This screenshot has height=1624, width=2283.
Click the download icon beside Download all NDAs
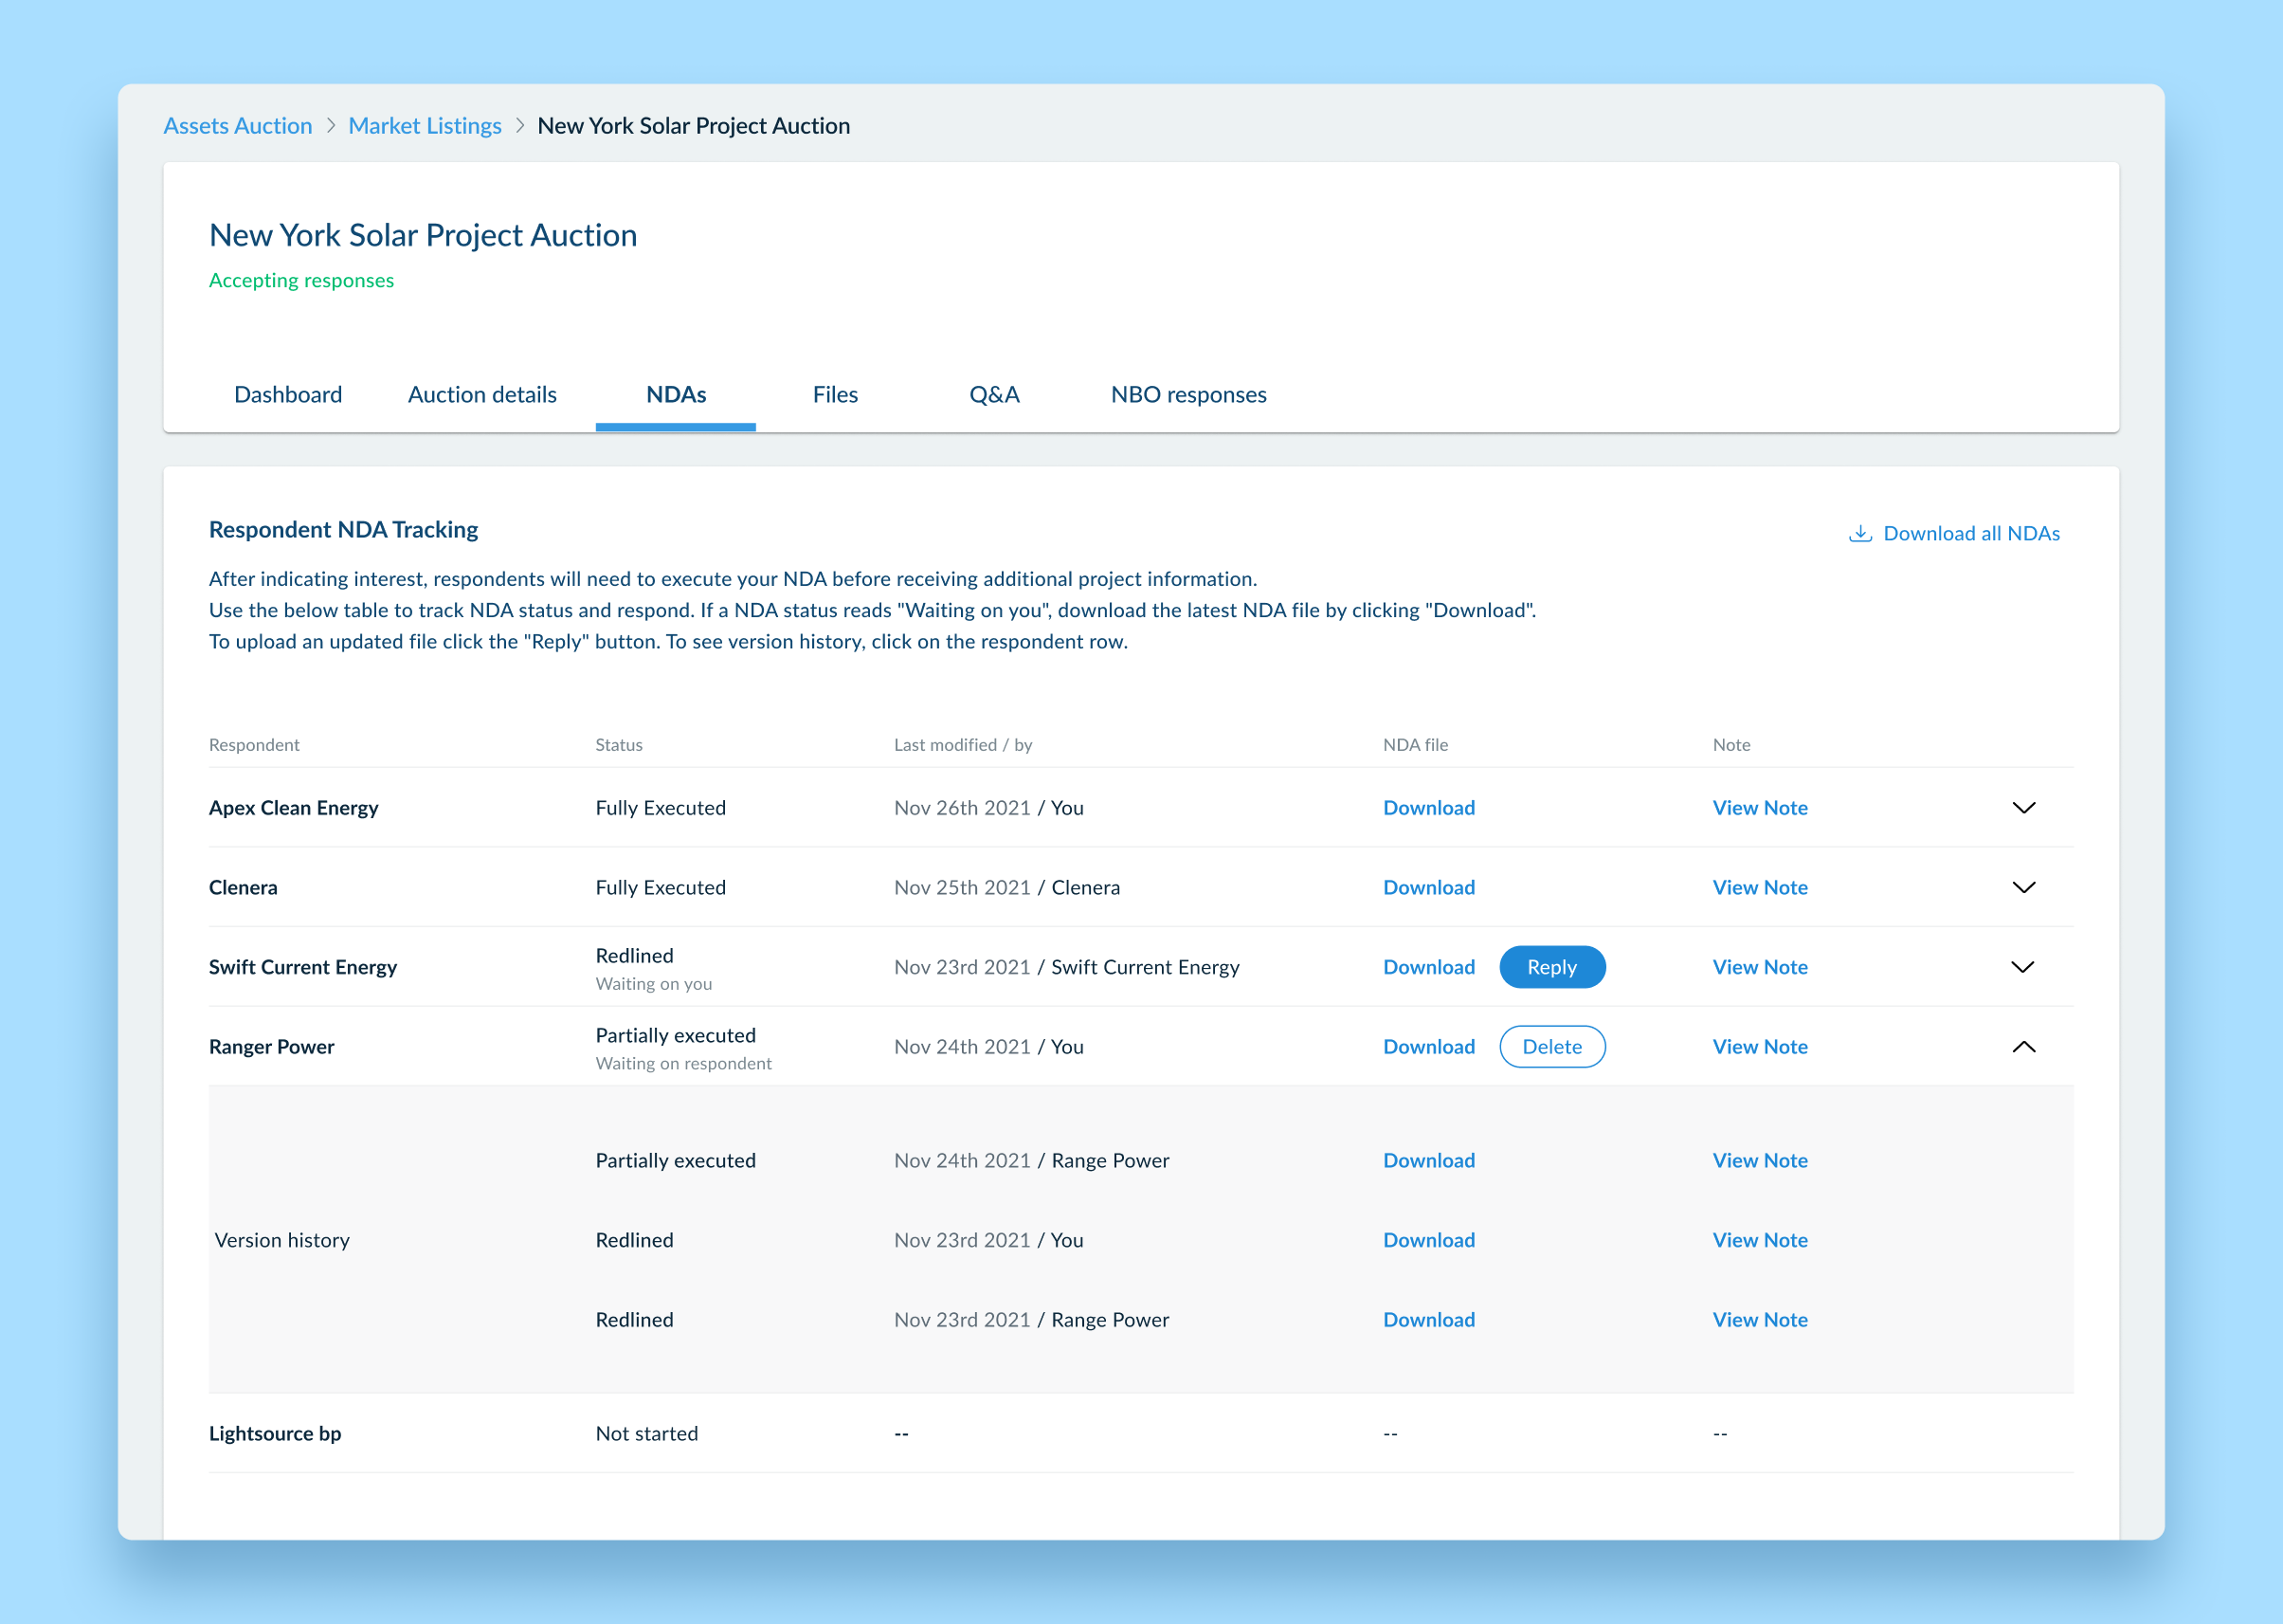click(x=1859, y=533)
